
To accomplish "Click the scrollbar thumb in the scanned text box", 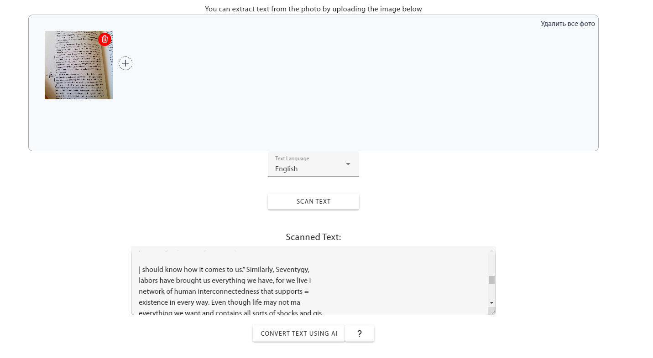I will coord(491,280).
